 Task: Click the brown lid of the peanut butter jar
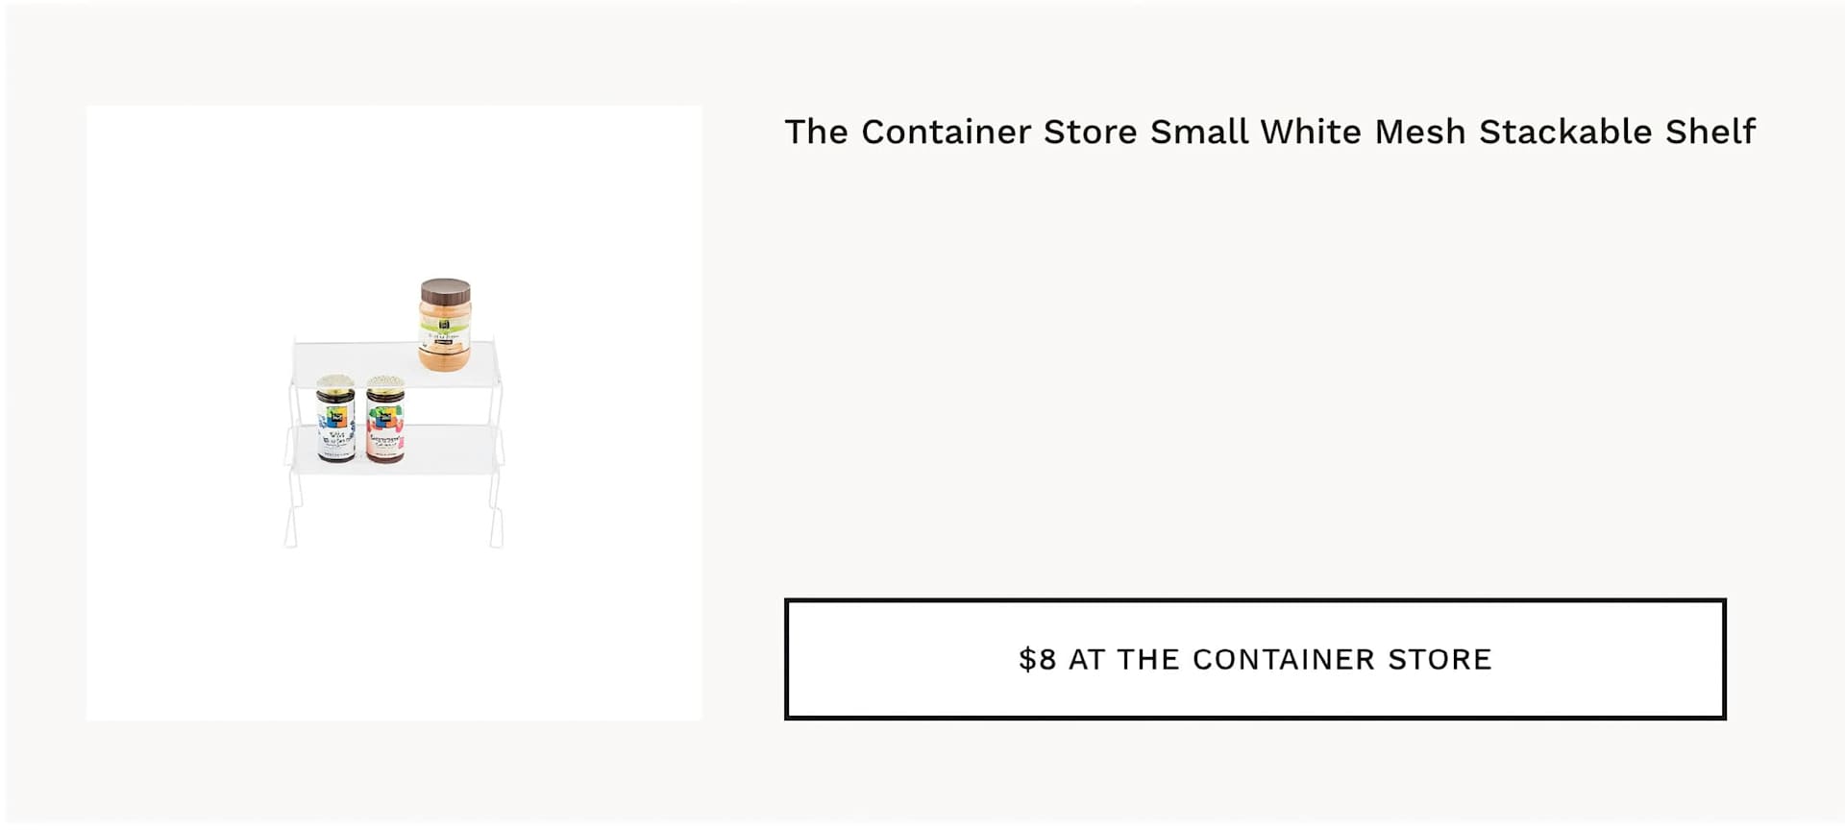coord(446,290)
